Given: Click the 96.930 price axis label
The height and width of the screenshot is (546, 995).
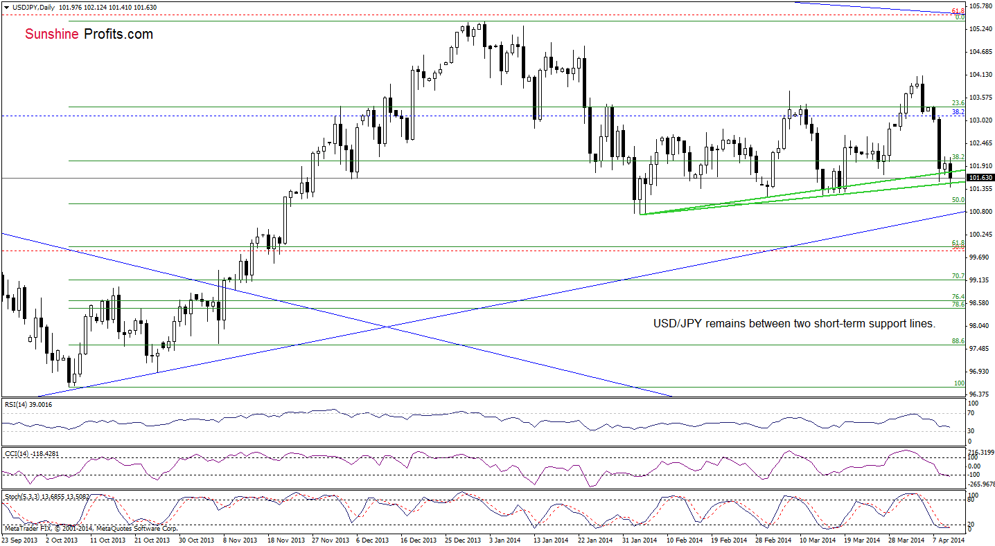Looking at the screenshot, I should click(x=980, y=372).
